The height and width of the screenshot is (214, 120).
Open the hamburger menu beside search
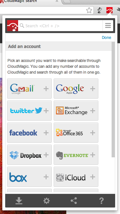[108, 26]
